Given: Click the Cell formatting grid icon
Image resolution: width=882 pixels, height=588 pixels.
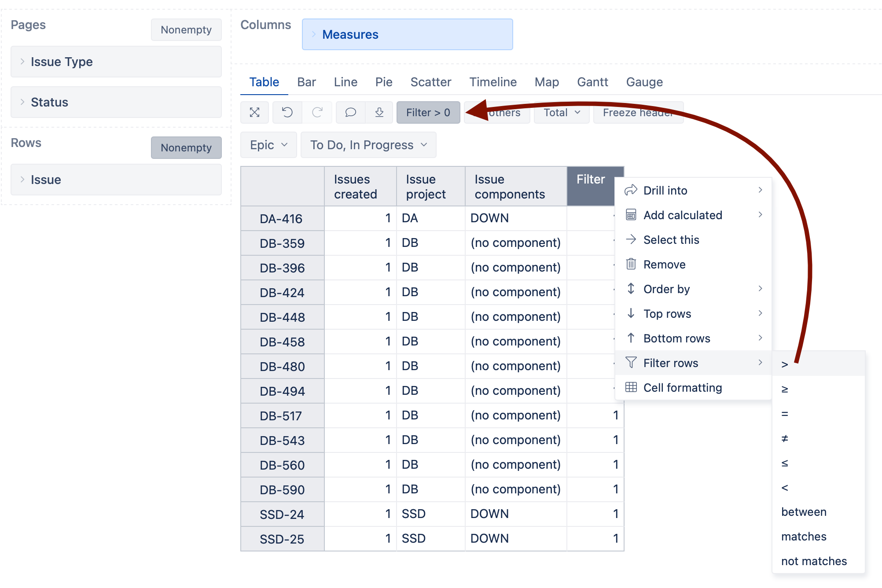Looking at the screenshot, I should (631, 387).
